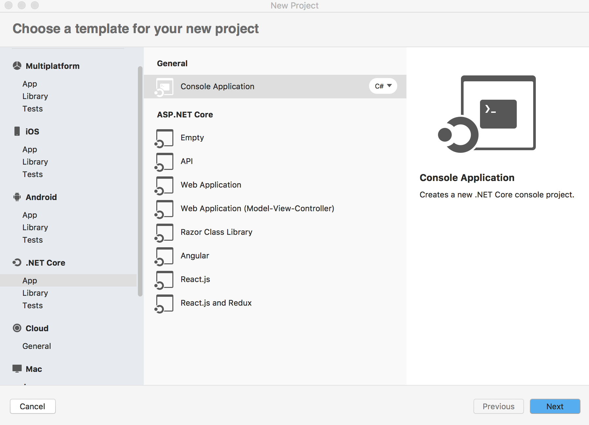Select Library under iOS
This screenshot has height=425, width=589.
coord(35,162)
